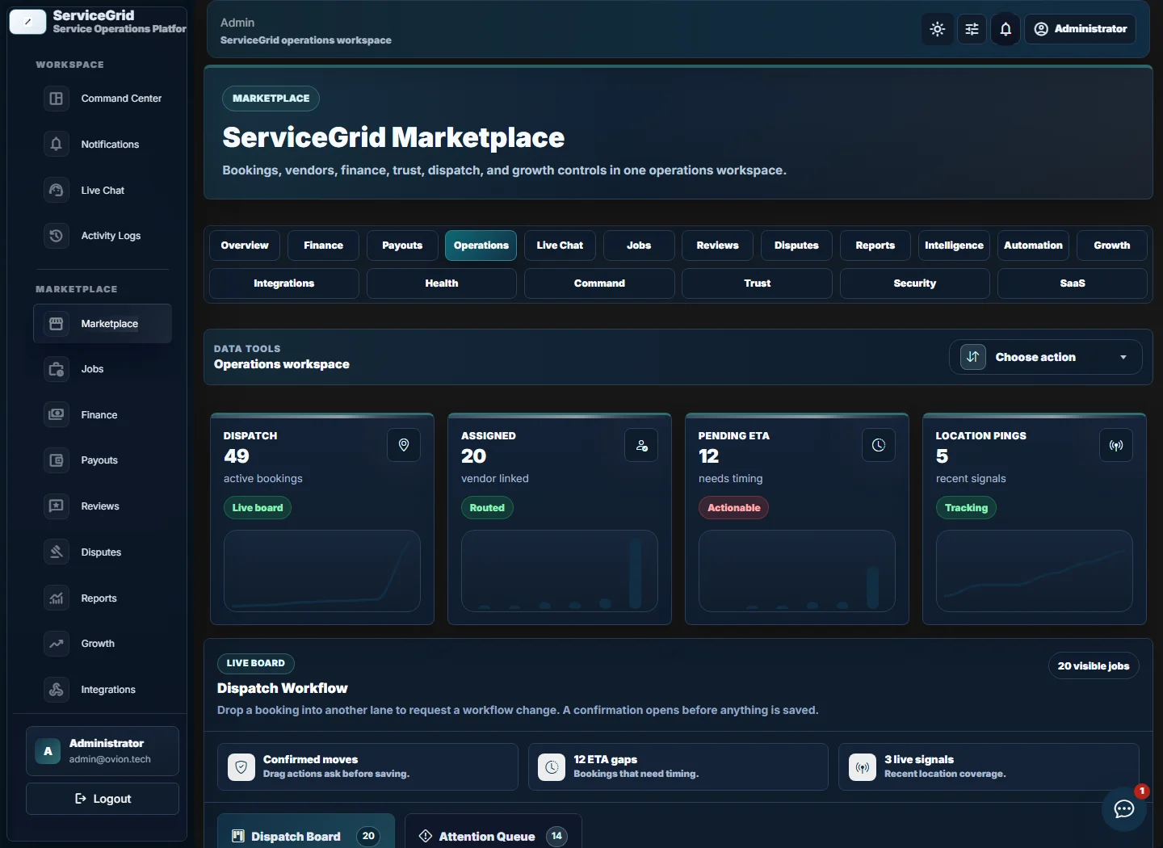Click the Routed status badge

point(487,508)
